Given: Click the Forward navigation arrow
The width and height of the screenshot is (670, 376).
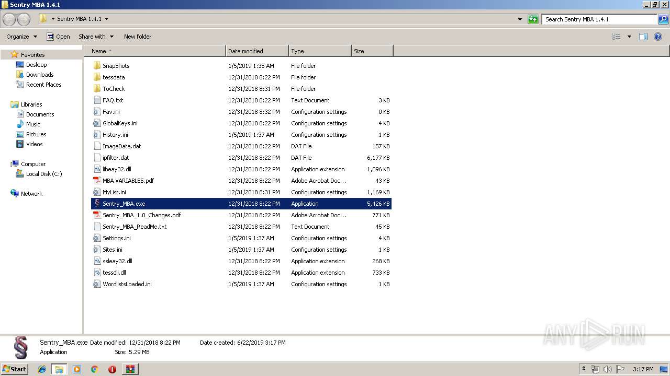Looking at the screenshot, I should (x=24, y=19).
